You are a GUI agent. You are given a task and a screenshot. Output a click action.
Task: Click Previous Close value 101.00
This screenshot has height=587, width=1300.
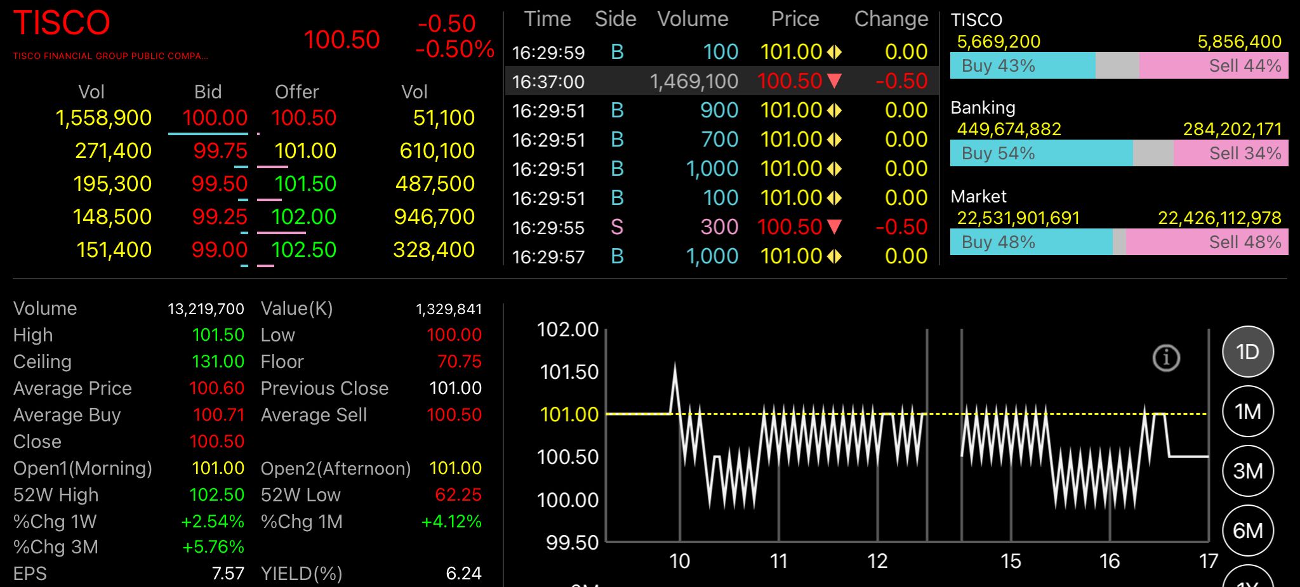455,388
